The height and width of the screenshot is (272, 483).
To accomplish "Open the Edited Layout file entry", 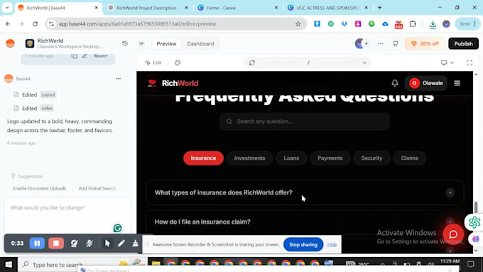I will (35, 94).
